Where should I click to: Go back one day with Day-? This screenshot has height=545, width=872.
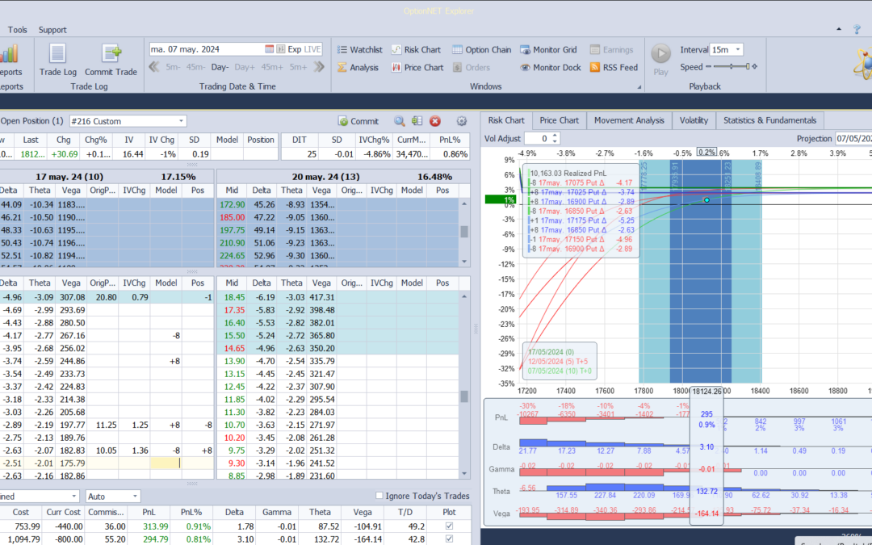pyautogui.click(x=220, y=67)
